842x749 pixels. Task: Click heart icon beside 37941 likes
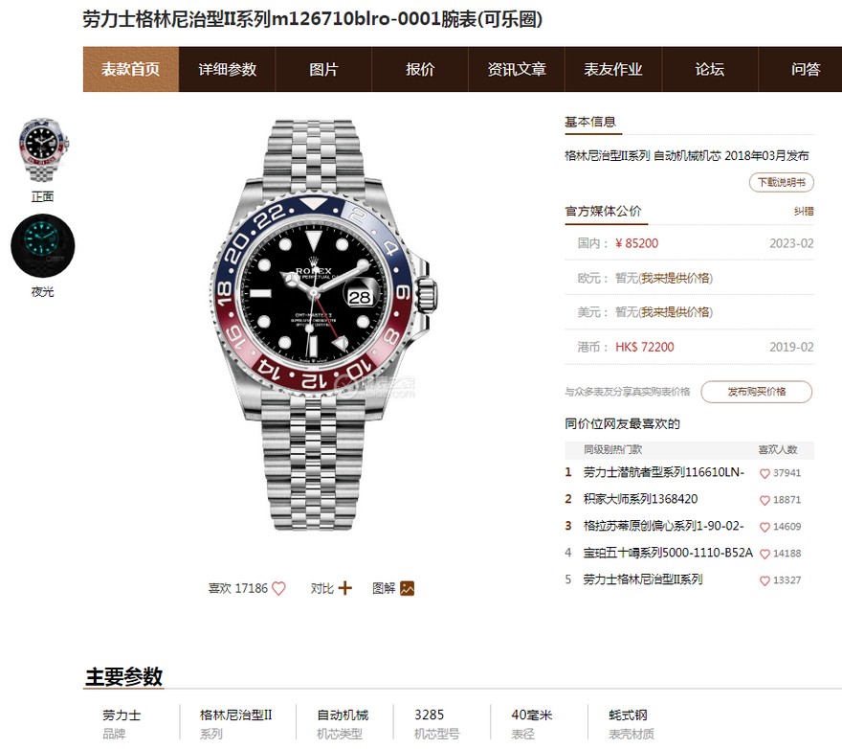764,474
